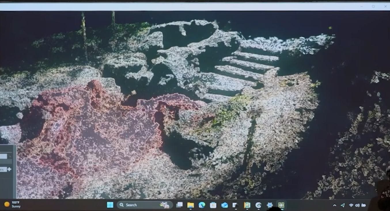Open the Mail app on the taskbar
Image resolution: width=390 pixels, height=211 pixels.
pyautogui.click(x=224, y=205)
